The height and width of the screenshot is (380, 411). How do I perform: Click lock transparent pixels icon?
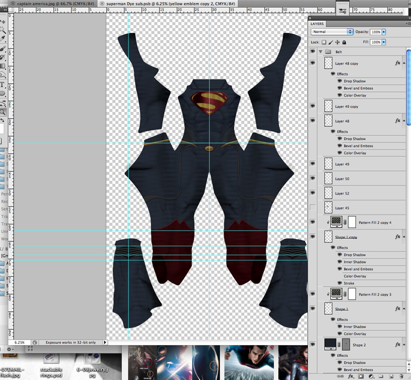324,42
